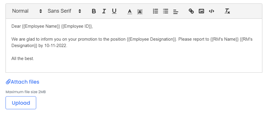Open the text color picker

[130, 12]
